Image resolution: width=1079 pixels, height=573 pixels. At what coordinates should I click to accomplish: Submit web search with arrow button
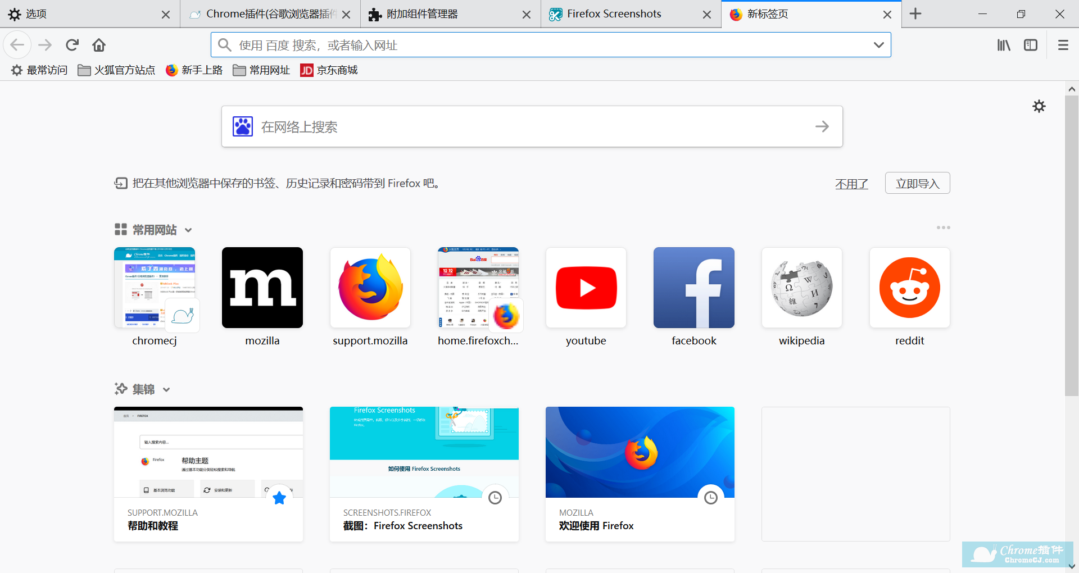pos(822,126)
